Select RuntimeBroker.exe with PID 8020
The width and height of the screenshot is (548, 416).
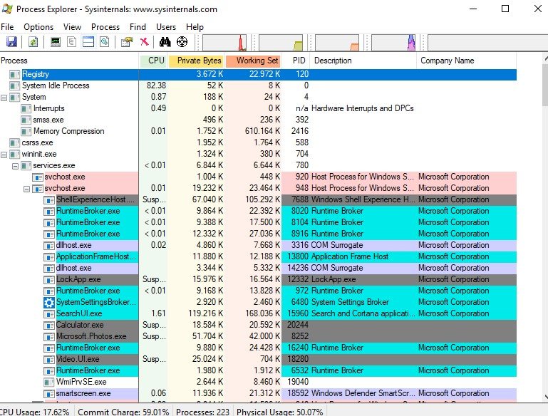(258, 211)
